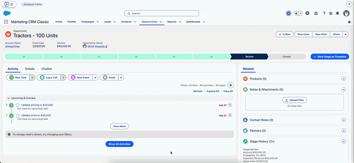This screenshot has width=354, height=163.
Task: Click the top-left menu lines icon
Action: 12,4
